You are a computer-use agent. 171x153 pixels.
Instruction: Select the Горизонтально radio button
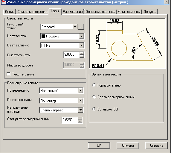(x=94, y=85)
